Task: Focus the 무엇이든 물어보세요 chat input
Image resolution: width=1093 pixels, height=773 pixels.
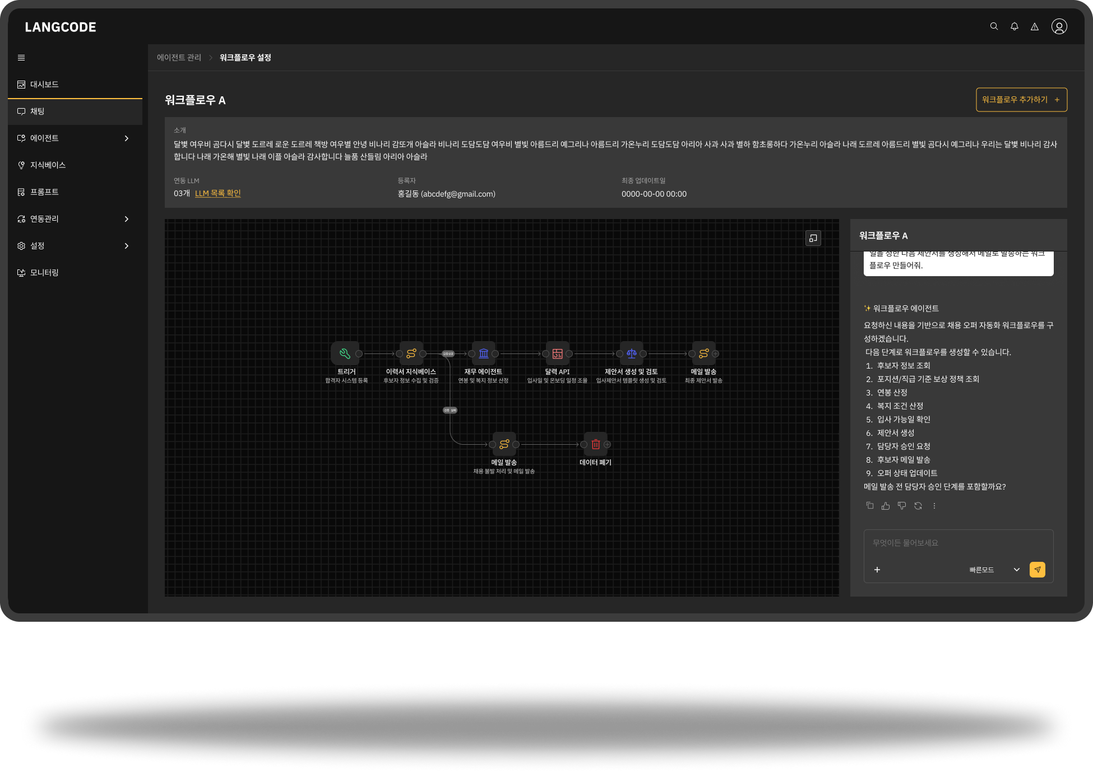Action: point(958,543)
